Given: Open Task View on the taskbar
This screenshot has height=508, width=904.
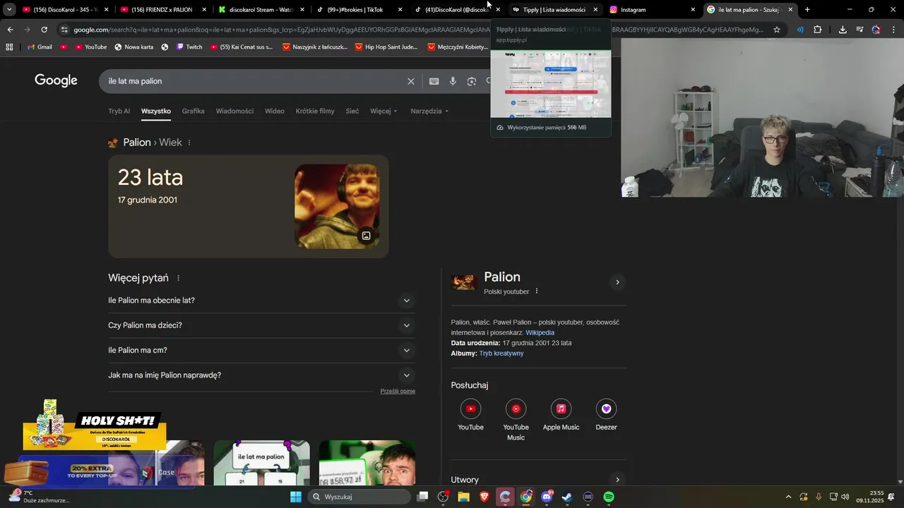Looking at the screenshot, I should [x=422, y=497].
